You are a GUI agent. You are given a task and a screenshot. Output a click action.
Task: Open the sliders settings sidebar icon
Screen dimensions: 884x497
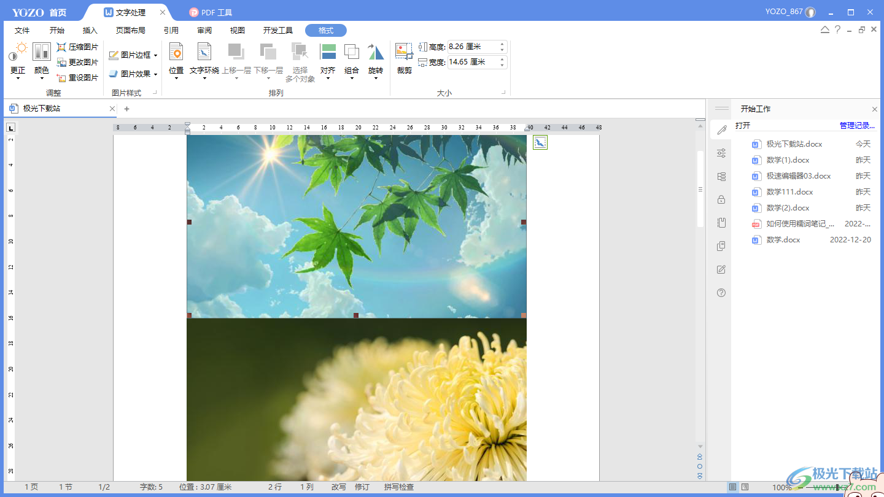pyautogui.click(x=721, y=153)
